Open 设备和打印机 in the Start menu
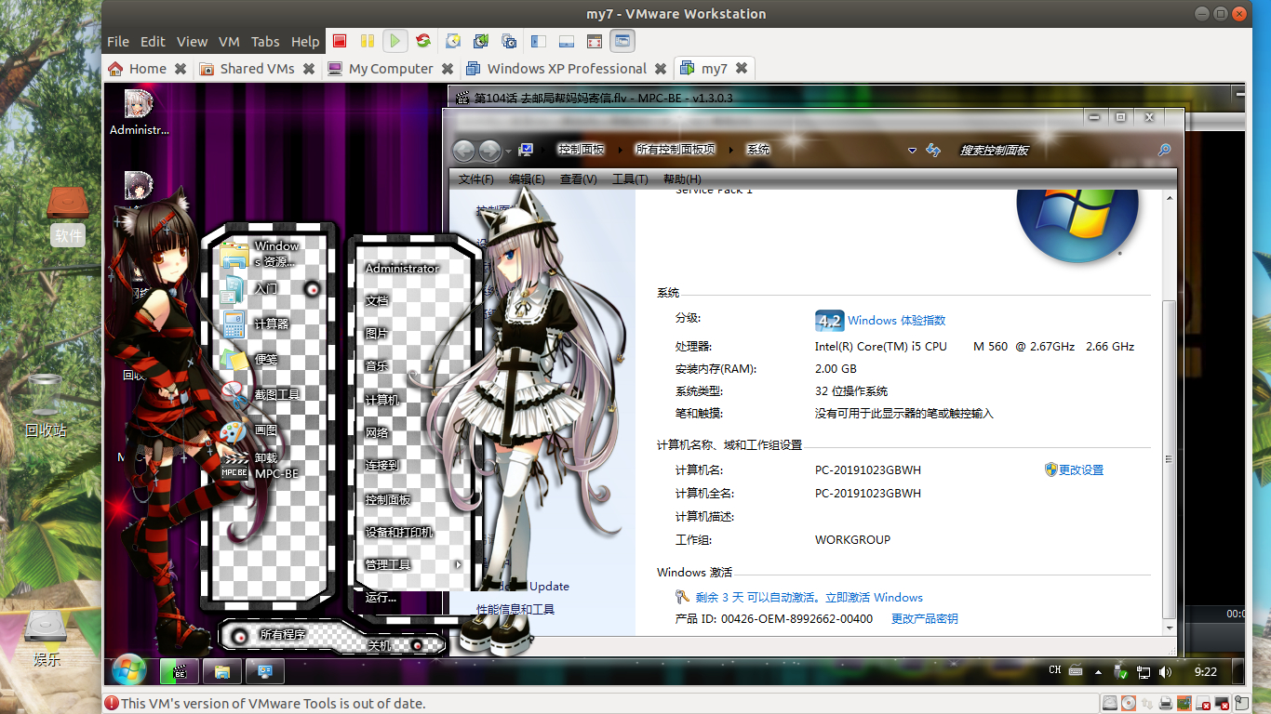The height and width of the screenshot is (714, 1271). pyautogui.click(x=399, y=533)
